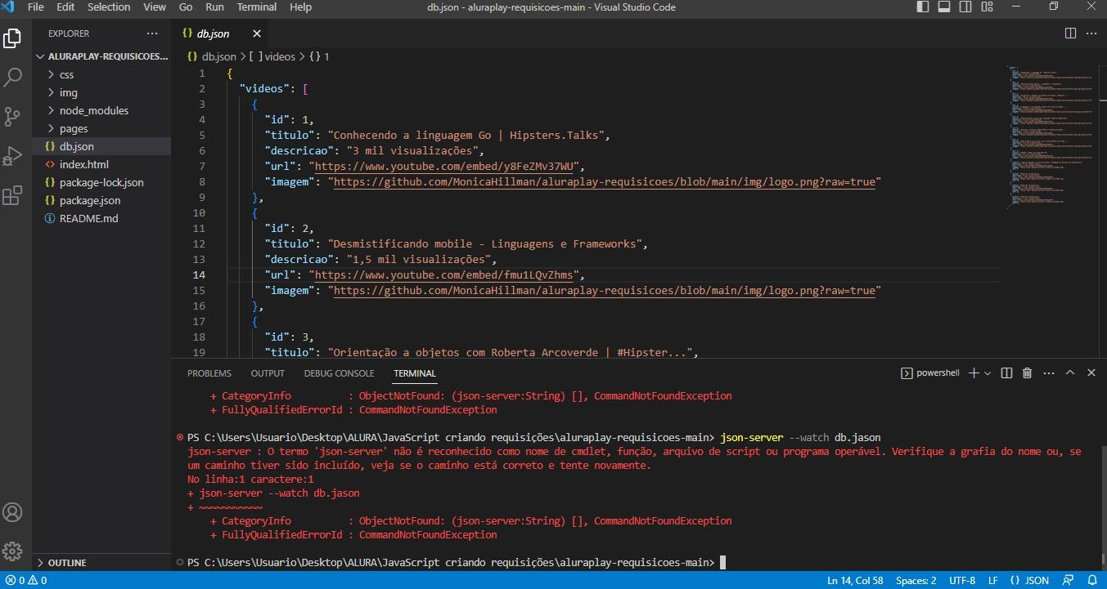Switch to the PROBLEMS panel tab
The height and width of the screenshot is (589, 1107).
point(209,373)
